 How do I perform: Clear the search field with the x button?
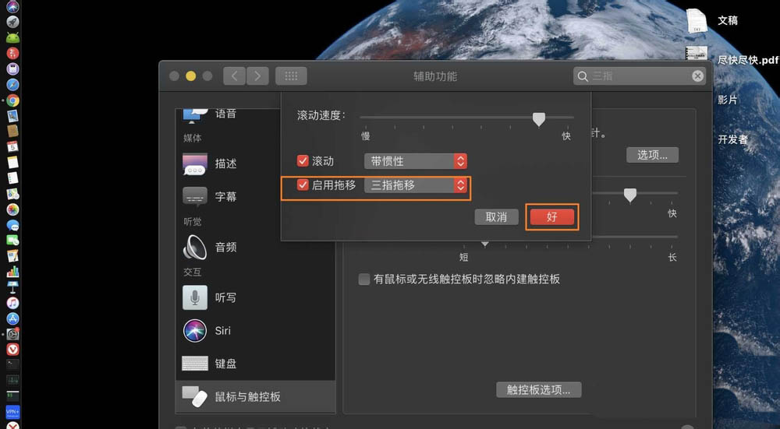pos(697,76)
